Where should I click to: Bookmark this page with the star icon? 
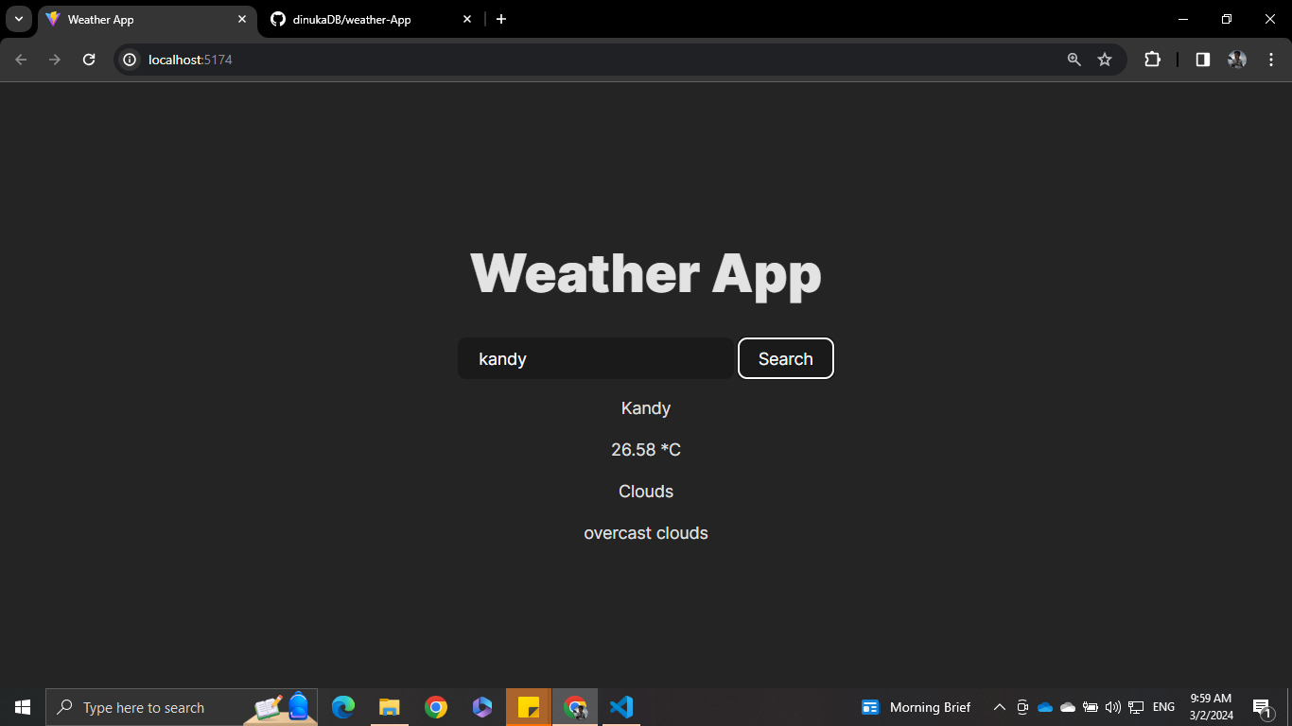[x=1105, y=59]
